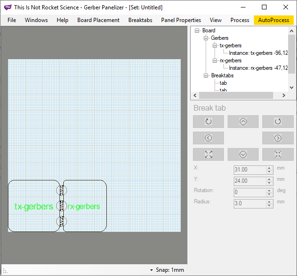This screenshot has height=276, width=297.
Task: Click the AutoProcess button
Action: [273, 20]
